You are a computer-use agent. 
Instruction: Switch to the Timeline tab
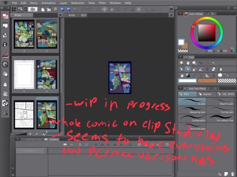[x=52, y=139]
